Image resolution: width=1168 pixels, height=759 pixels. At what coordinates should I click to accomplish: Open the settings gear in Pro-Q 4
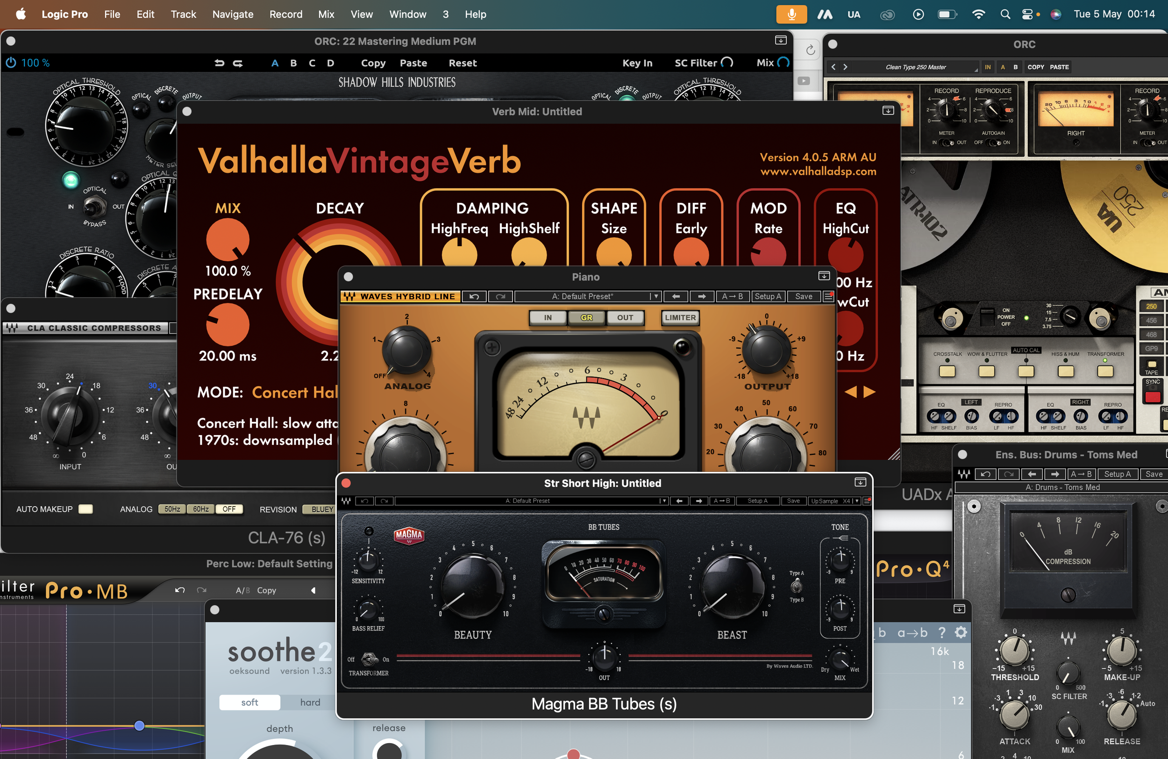click(x=961, y=632)
